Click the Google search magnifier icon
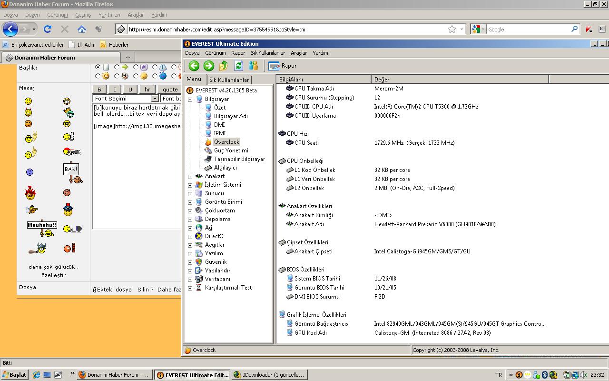Screen dimensions: 609x381 click(575, 29)
